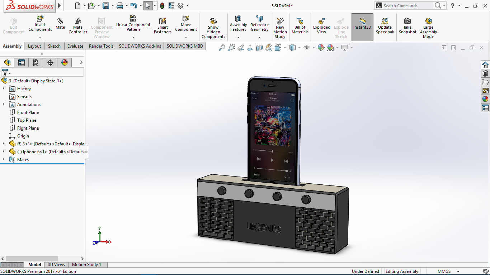
Task: Switch to the Sketch tab
Action: pos(54,46)
